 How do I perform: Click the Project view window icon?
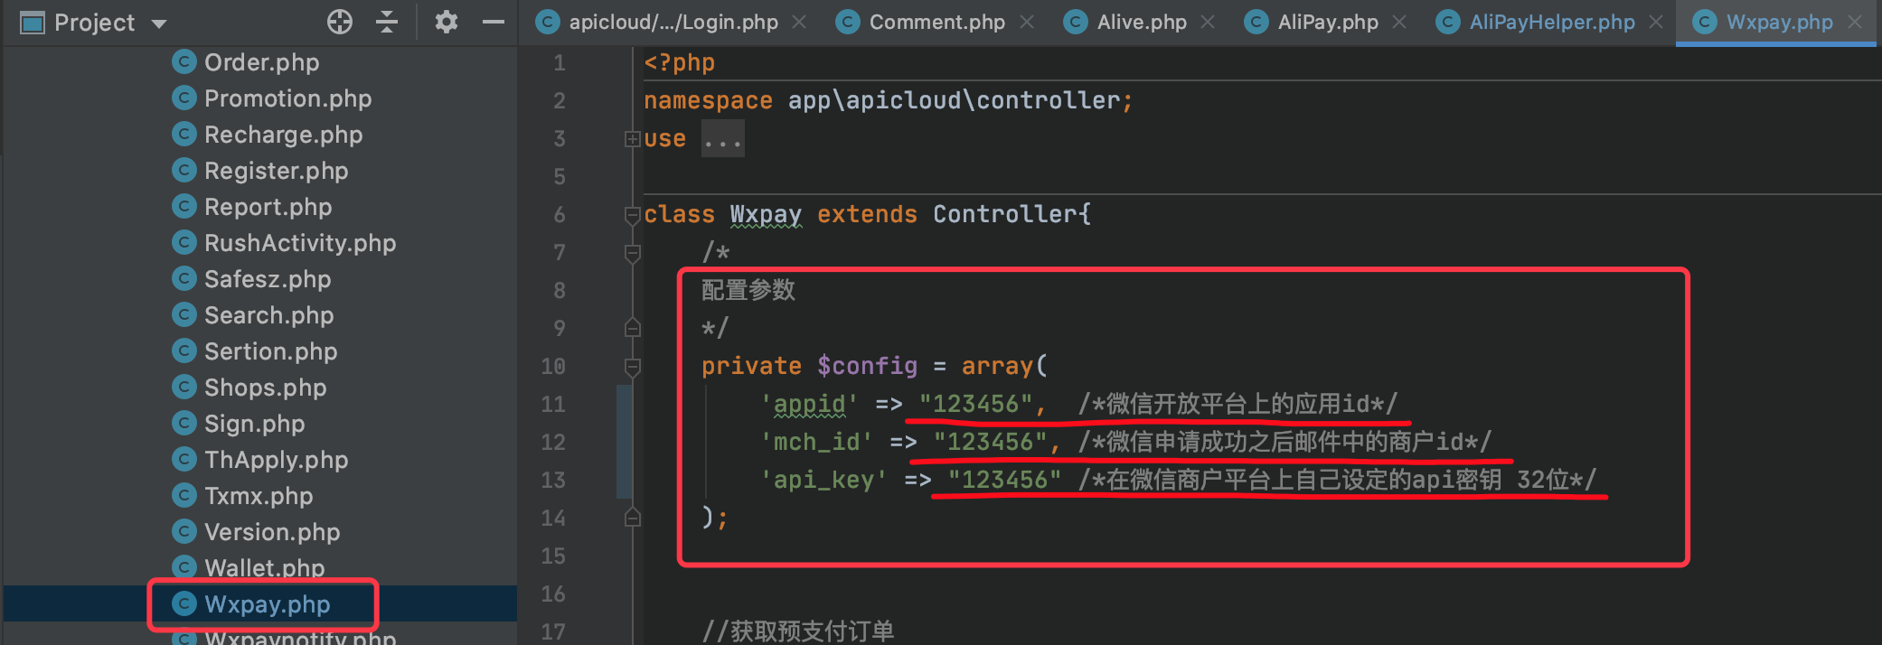[33, 23]
